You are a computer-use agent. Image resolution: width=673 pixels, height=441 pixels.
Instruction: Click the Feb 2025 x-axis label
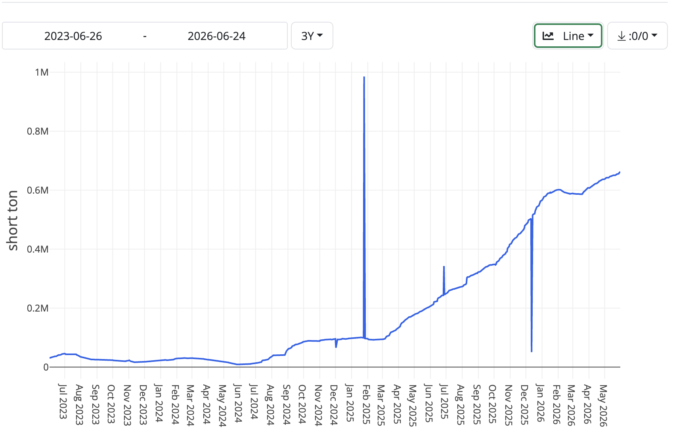tap(366, 404)
